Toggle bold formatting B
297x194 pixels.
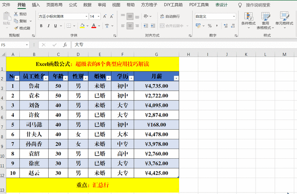[x=41, y=26]
